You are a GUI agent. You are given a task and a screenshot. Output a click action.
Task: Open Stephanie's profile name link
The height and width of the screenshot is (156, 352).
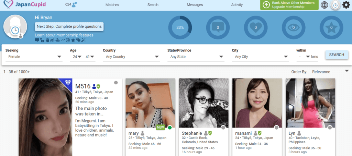pyautogui.click(x=192, y=133)
